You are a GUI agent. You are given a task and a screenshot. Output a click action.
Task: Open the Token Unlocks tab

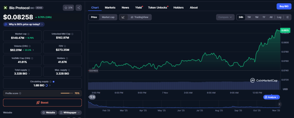(158, 7)
